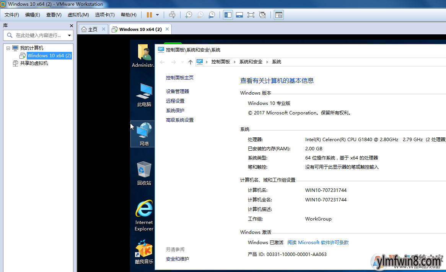Open 阅读 Microsoft 软件许可条款 link

pos(318,243)
